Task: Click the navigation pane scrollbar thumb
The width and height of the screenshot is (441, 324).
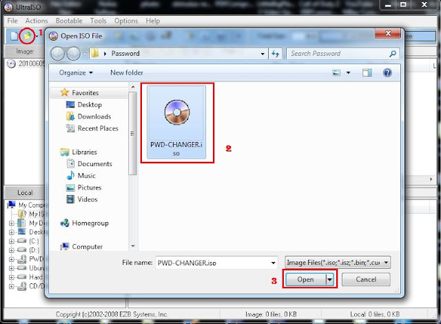Action: click(133, 133)
